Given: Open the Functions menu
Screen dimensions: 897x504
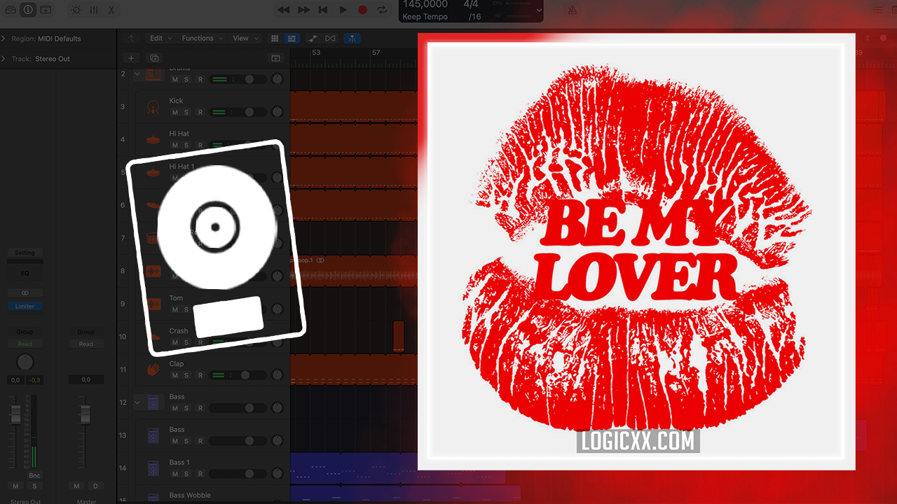Looking at the screenshot, I should [x=203, y=38].
